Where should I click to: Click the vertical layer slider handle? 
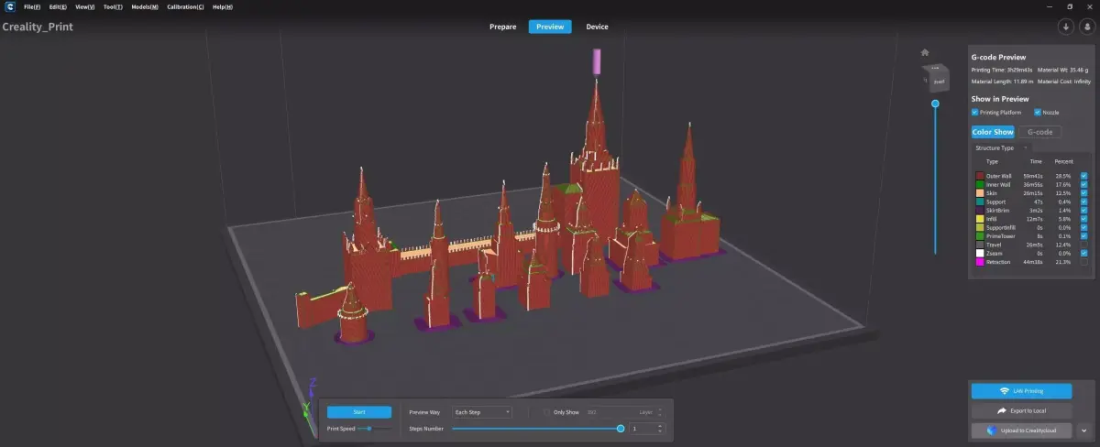[x=936, y=104]
